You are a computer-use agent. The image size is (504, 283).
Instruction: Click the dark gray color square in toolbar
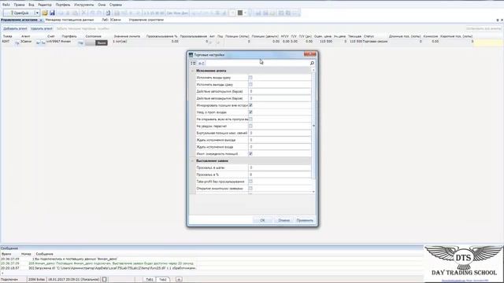coord(239,13)
